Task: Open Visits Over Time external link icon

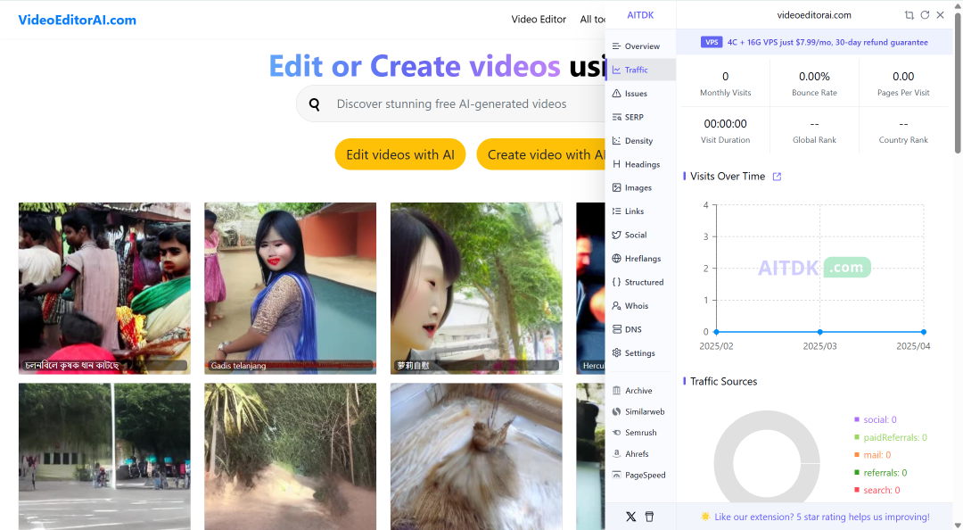Action: 777,177
